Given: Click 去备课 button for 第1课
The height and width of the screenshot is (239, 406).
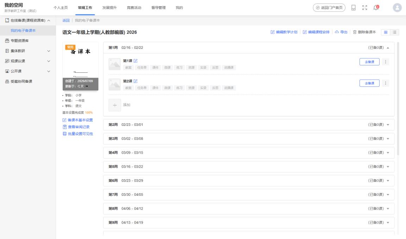Looking at the screenshot, I should (x=369, y=62).
